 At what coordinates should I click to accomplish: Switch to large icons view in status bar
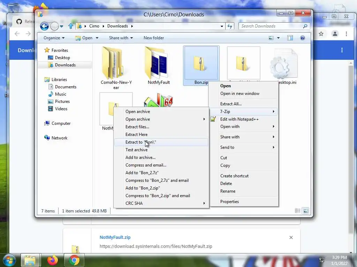pos(305,211)
